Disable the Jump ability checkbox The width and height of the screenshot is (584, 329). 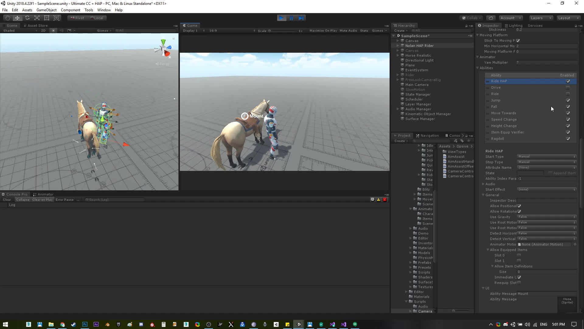pyautogui.click(x=568, y=100)
